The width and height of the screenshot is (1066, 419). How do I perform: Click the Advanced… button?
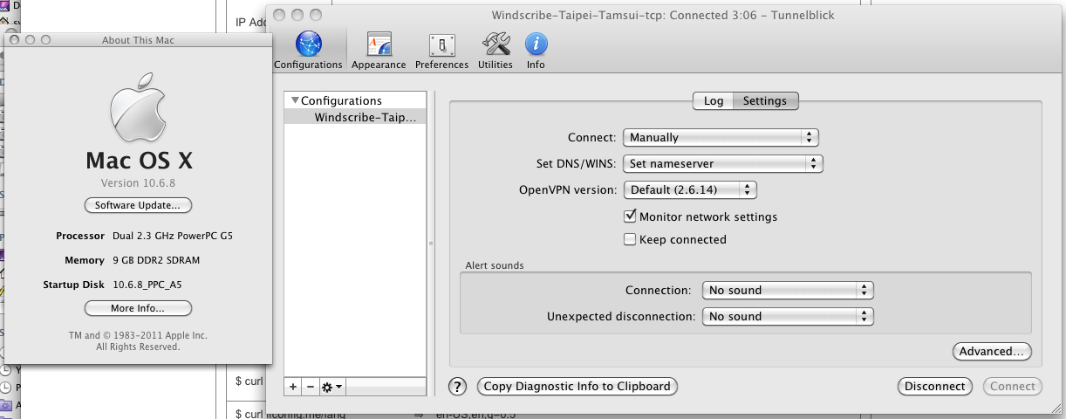click(992, 351)
